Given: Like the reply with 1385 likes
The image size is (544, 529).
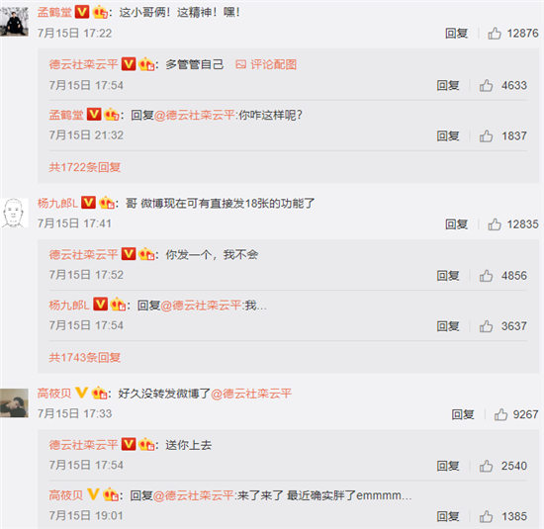Looking at the screenshot, I should (x=486, y=516).
